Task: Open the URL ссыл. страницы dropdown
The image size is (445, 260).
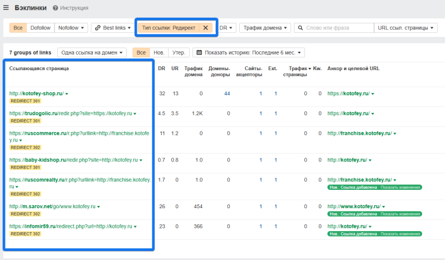Action: pos(405,28)
